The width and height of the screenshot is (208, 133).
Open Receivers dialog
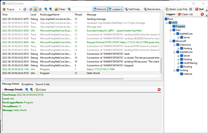coord(153,9)
